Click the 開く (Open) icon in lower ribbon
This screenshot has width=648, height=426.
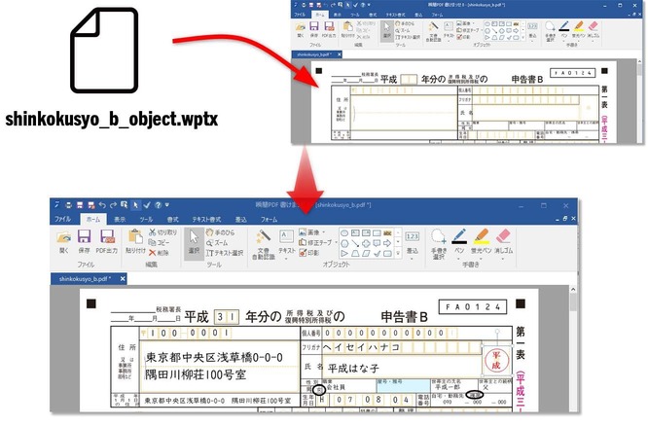[63, 238]
